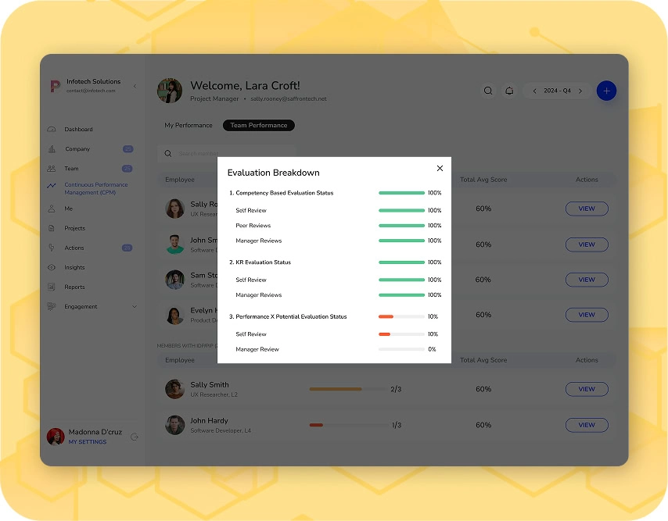Viewport: 668px width, 521px height.
Task: Click VIEW button for John Hardy
Action: [x=586, y=425]
